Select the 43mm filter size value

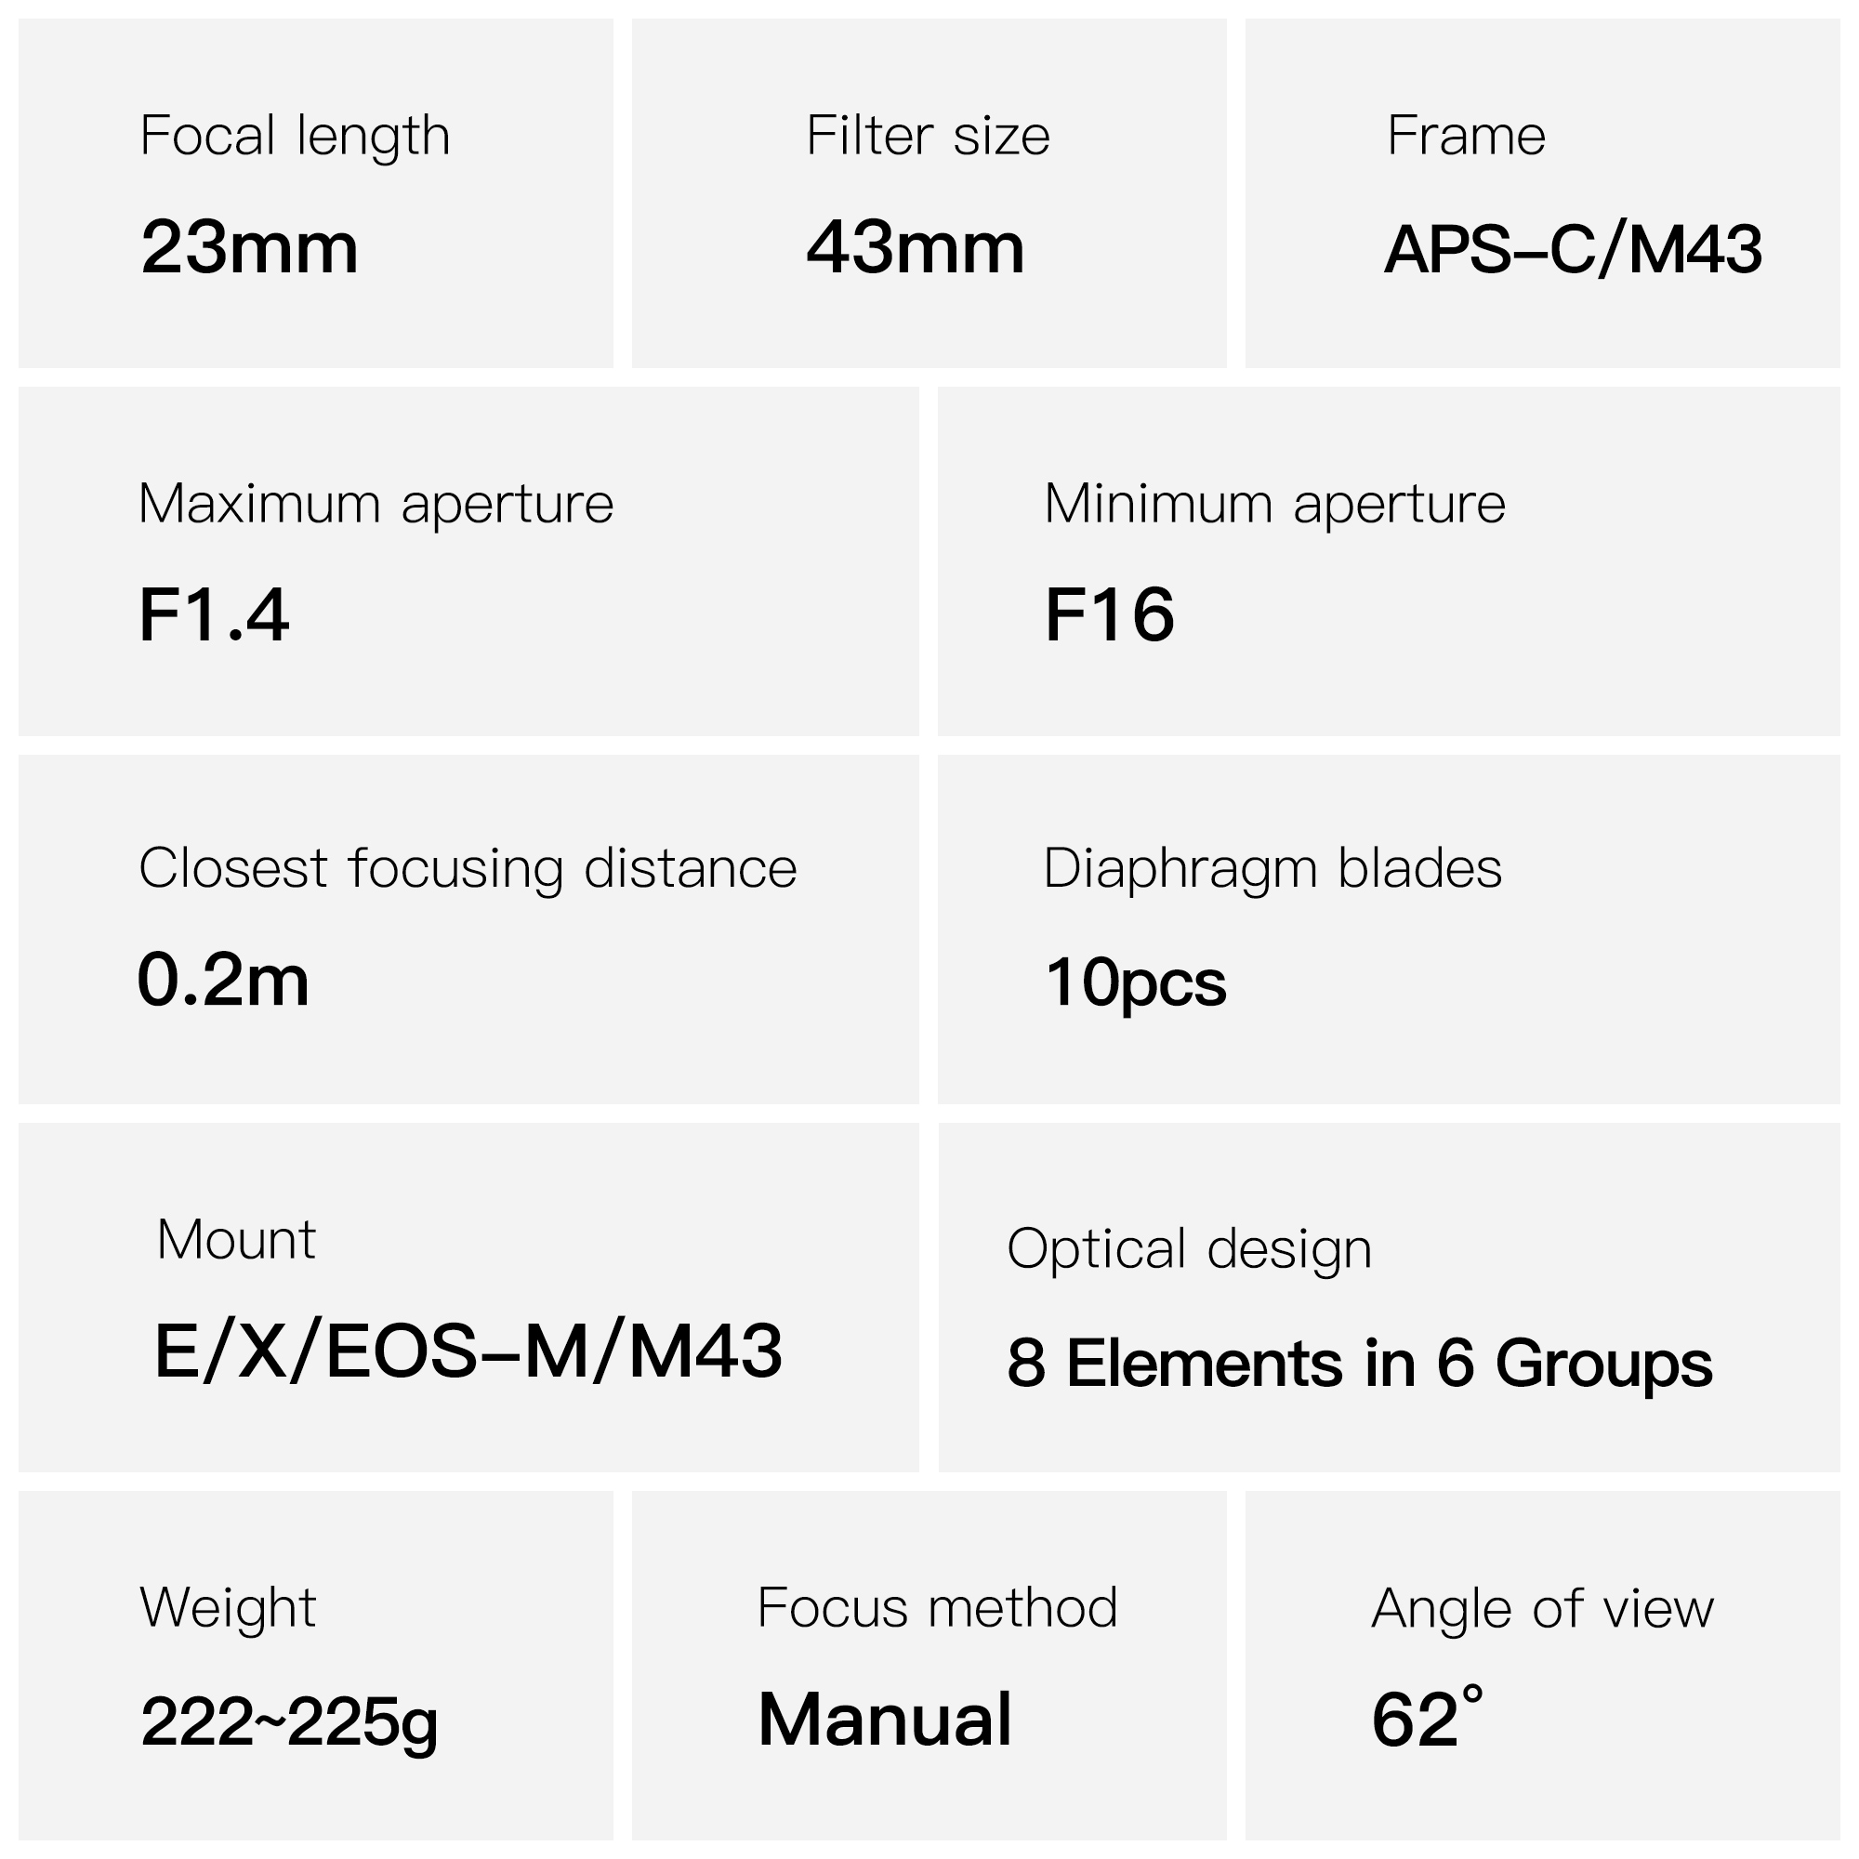click(915, 247)
